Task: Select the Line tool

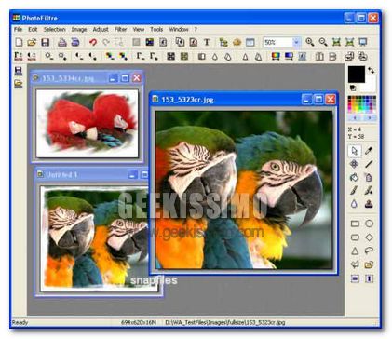Action: click(369, 164)
